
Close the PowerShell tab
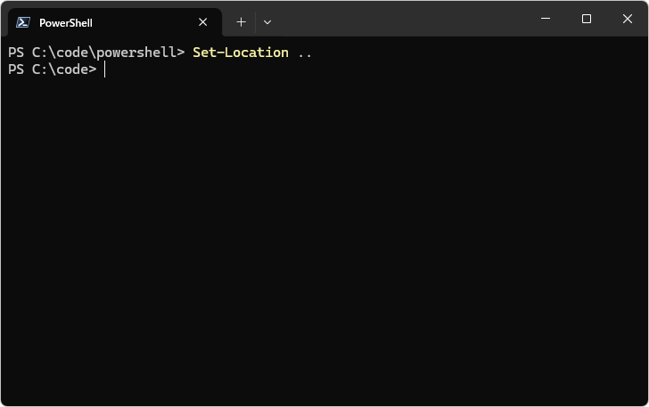click(x=202, y=22)
